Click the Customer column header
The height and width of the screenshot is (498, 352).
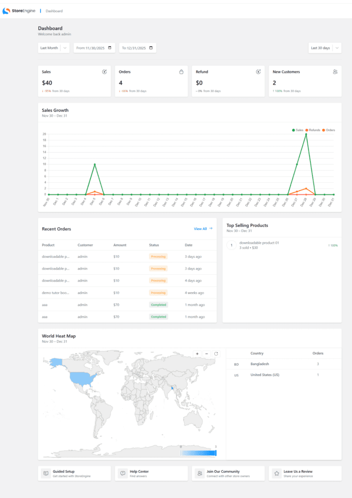tap(85, 245)
